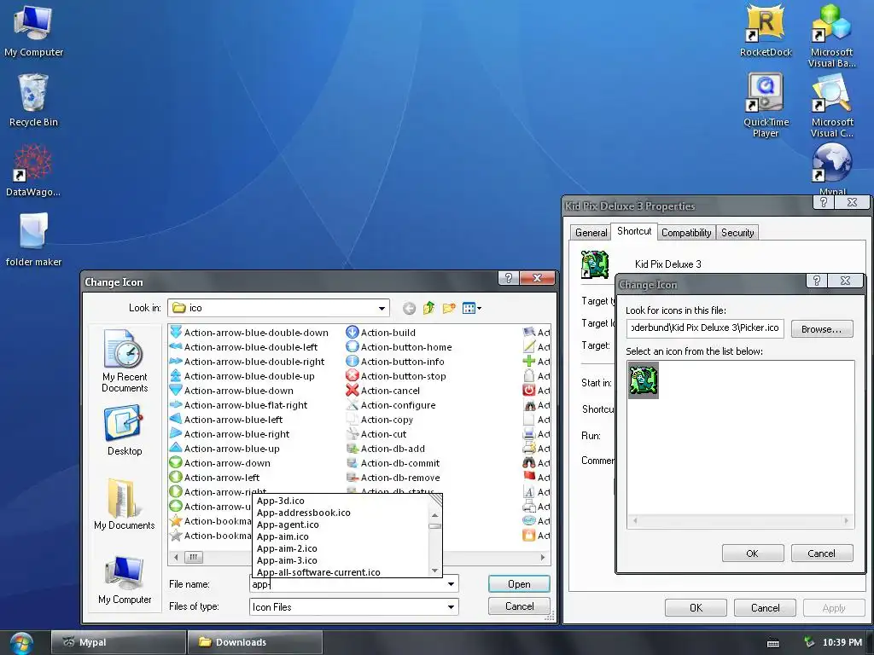Viewport: 874px width, 655px height.
Task: Click the file list scroll right arrow
Action: [543, 557]
